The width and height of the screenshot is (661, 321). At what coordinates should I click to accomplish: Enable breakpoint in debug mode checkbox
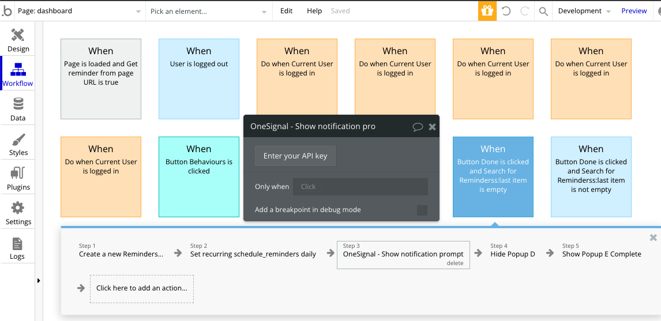(422, 210)
